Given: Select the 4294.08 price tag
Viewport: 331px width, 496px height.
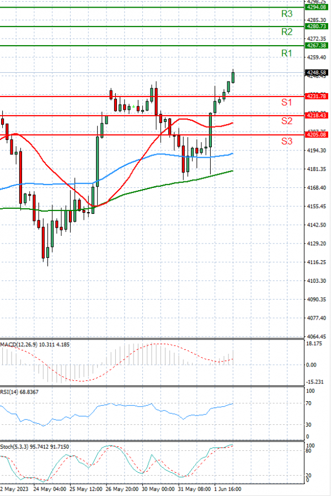Looking at the screenshot, I should point(317,7).
